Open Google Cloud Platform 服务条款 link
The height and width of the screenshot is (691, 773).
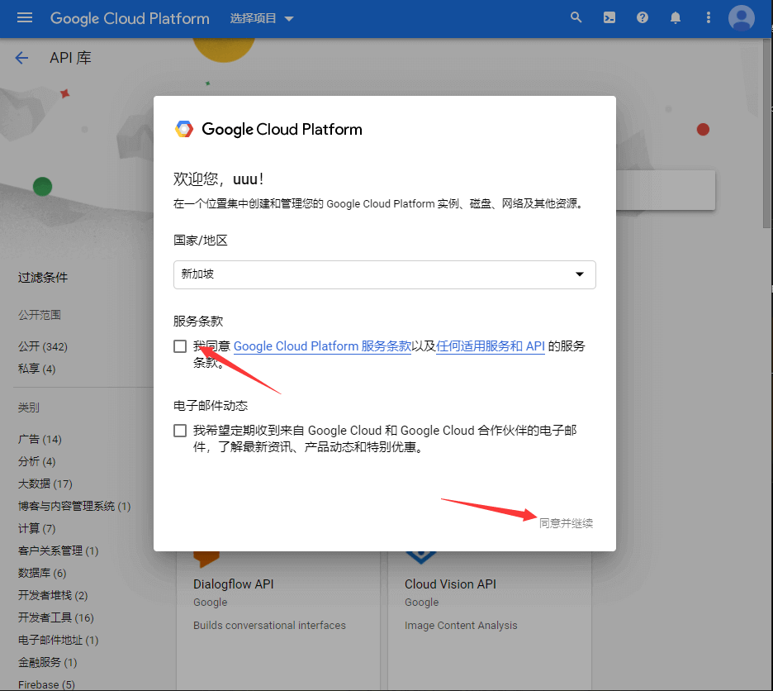click(x=322, y=346)
